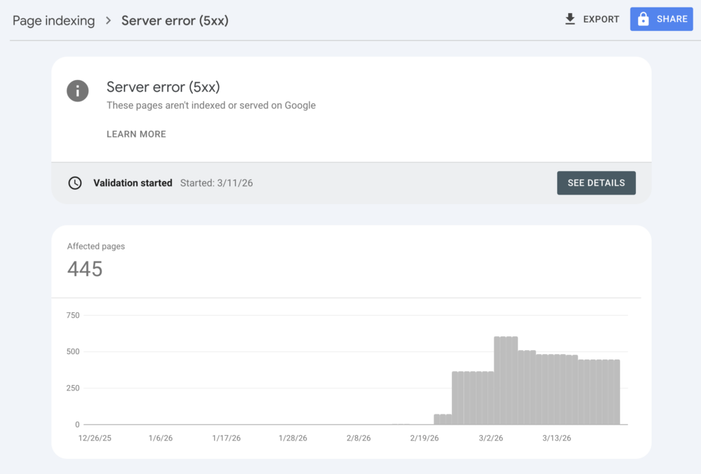Screen dimensions: 701x474
Task: Select the Server error (5xx) breadcrumb title
Action: tap(175, 21)
